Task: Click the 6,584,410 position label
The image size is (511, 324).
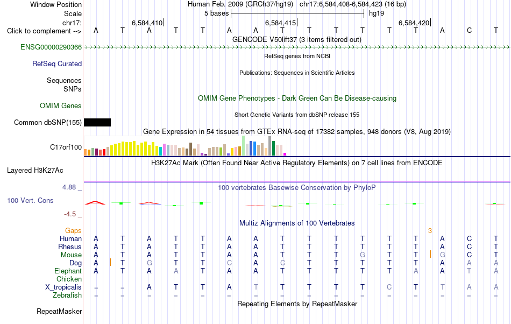Action: pos(147,23)
